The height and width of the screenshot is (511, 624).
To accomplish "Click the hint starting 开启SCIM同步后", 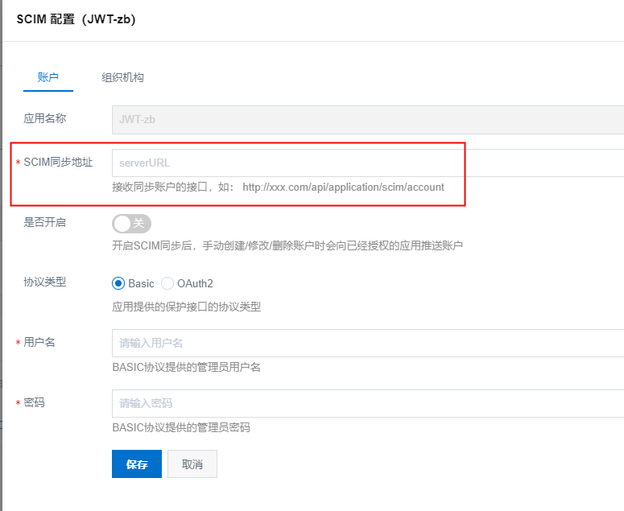I will click(287, 245).
